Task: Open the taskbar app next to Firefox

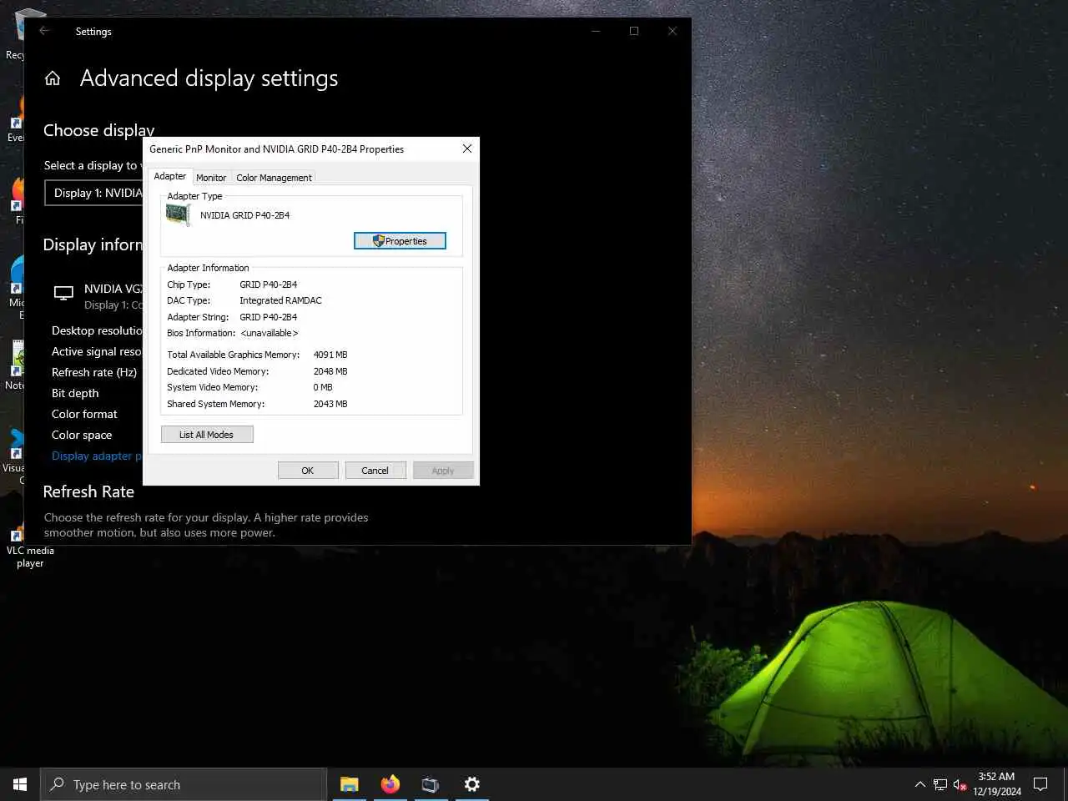Action: 431,784
